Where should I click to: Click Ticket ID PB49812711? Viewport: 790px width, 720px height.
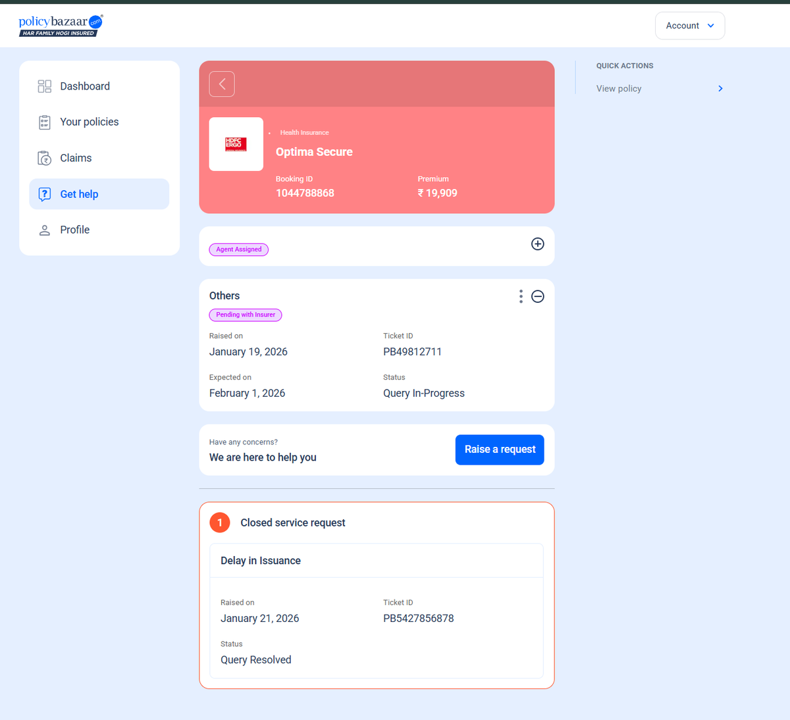click(x=412, y=351)
